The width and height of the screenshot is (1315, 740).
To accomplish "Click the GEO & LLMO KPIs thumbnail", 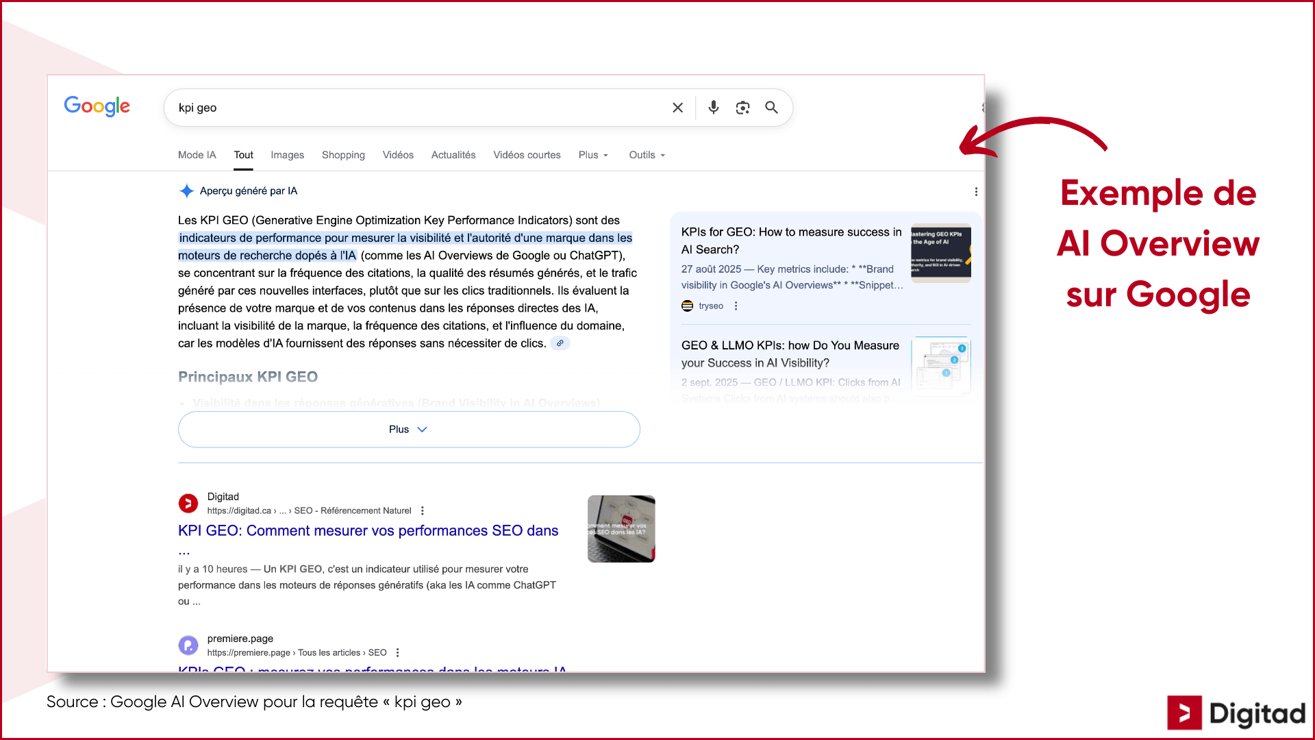I will click(x=941, y=366).
